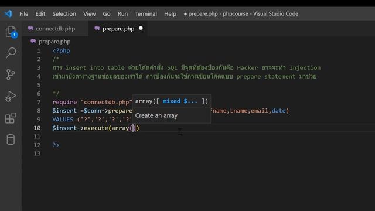Open the Extensions view
The image size is (375, 211).
[11, 118]
